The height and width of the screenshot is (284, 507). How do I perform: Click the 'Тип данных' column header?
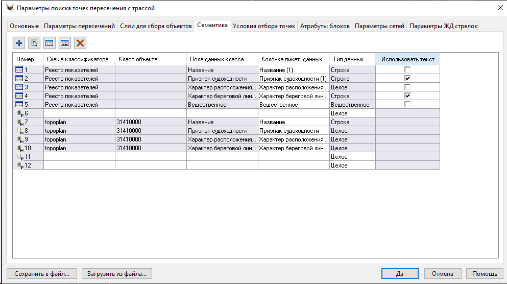(352, 59)
